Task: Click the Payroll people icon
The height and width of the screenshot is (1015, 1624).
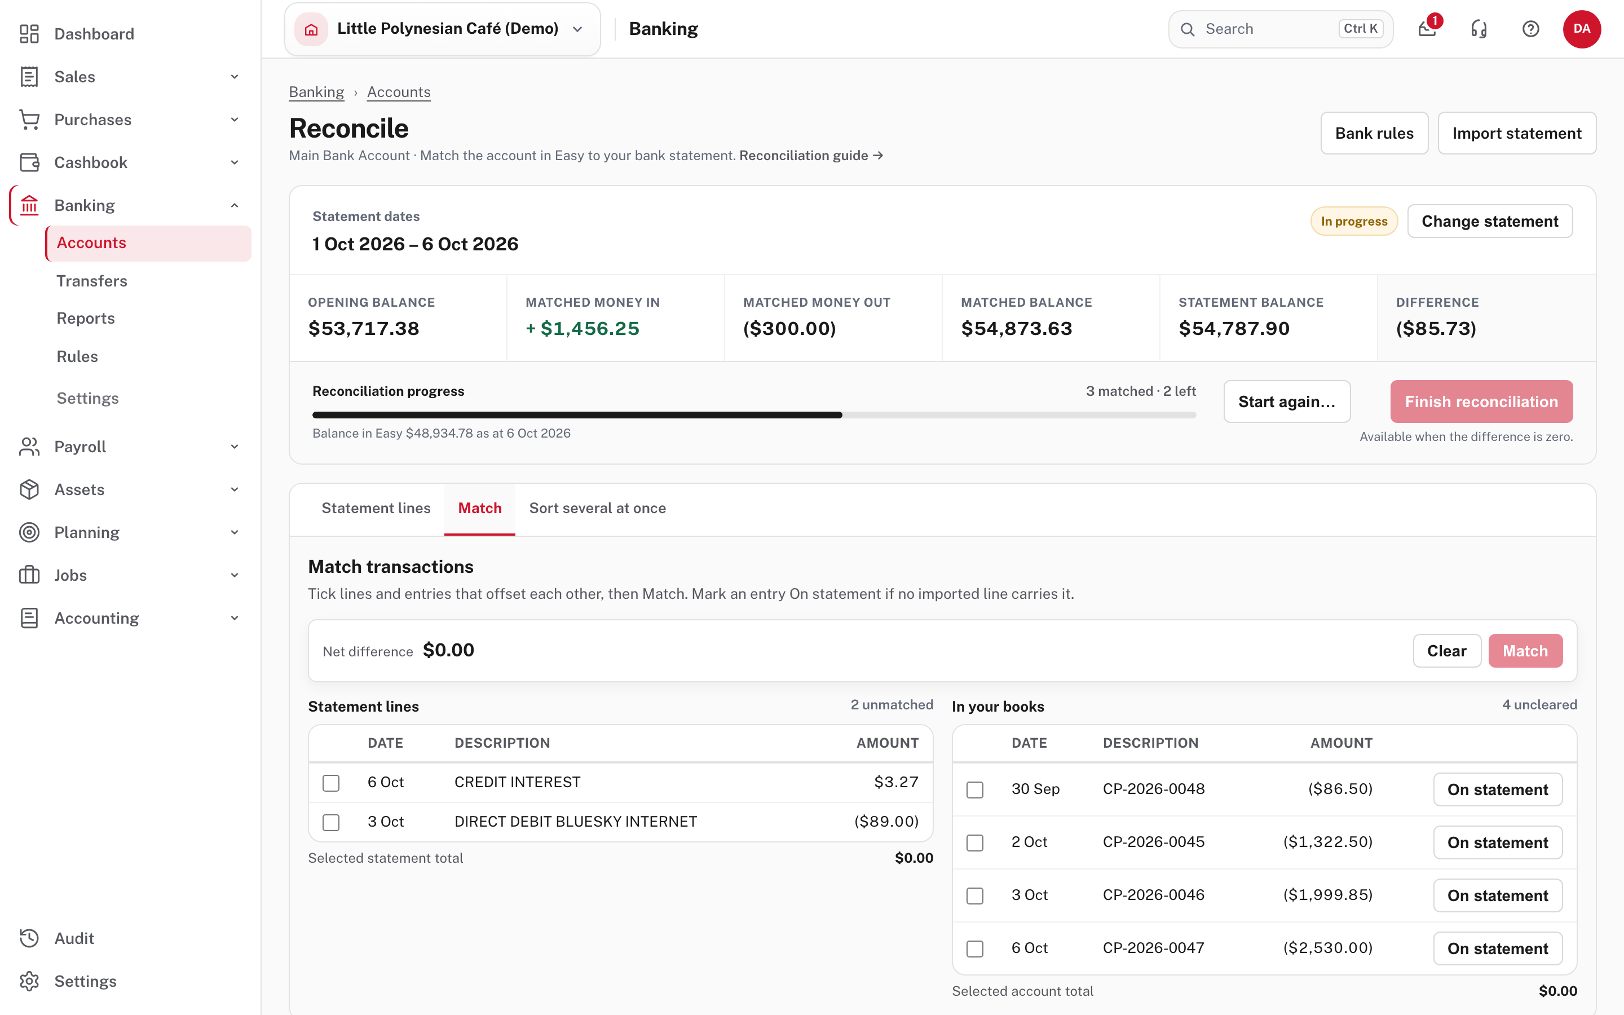Action: point(29,447)
